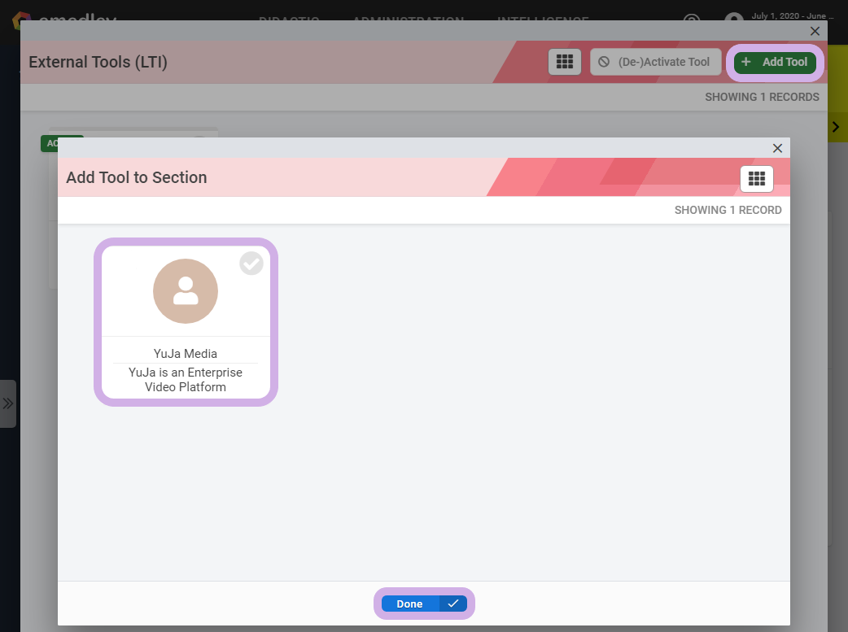This screenshot has height=632, width=848.
Task: Close the Add Tool to Section dialog
Action: [777, 148]
